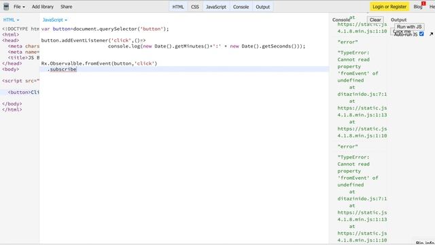Viewport: 435px width, 245px height.
Task: Toggle the JavaScript panel tab
Action: 216,7
